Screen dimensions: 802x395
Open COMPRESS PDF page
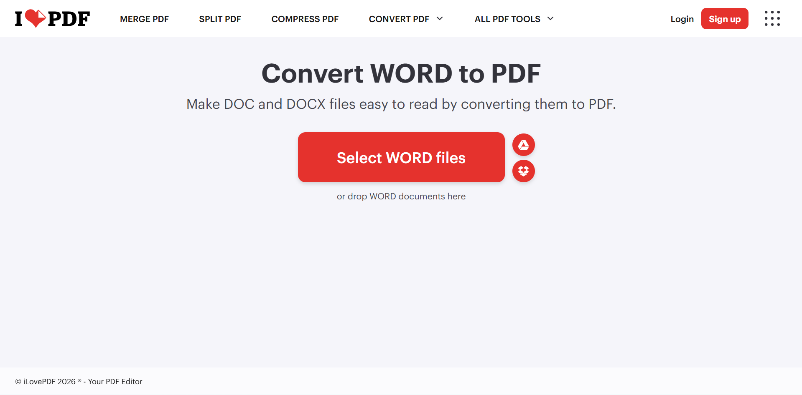pos(305,19)
